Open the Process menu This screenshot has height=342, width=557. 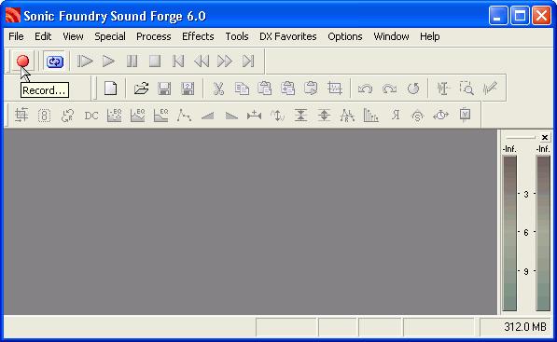pyautogui.click(x=153, y=36)
